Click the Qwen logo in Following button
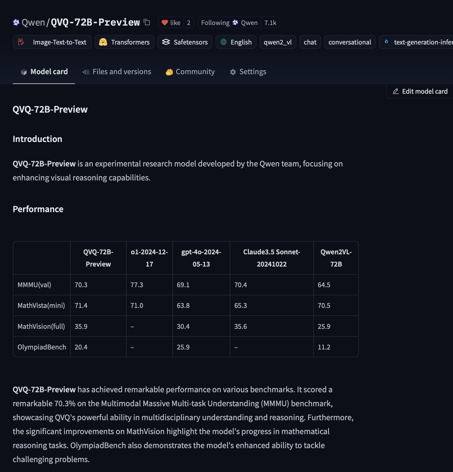 (x=235, y=22)
